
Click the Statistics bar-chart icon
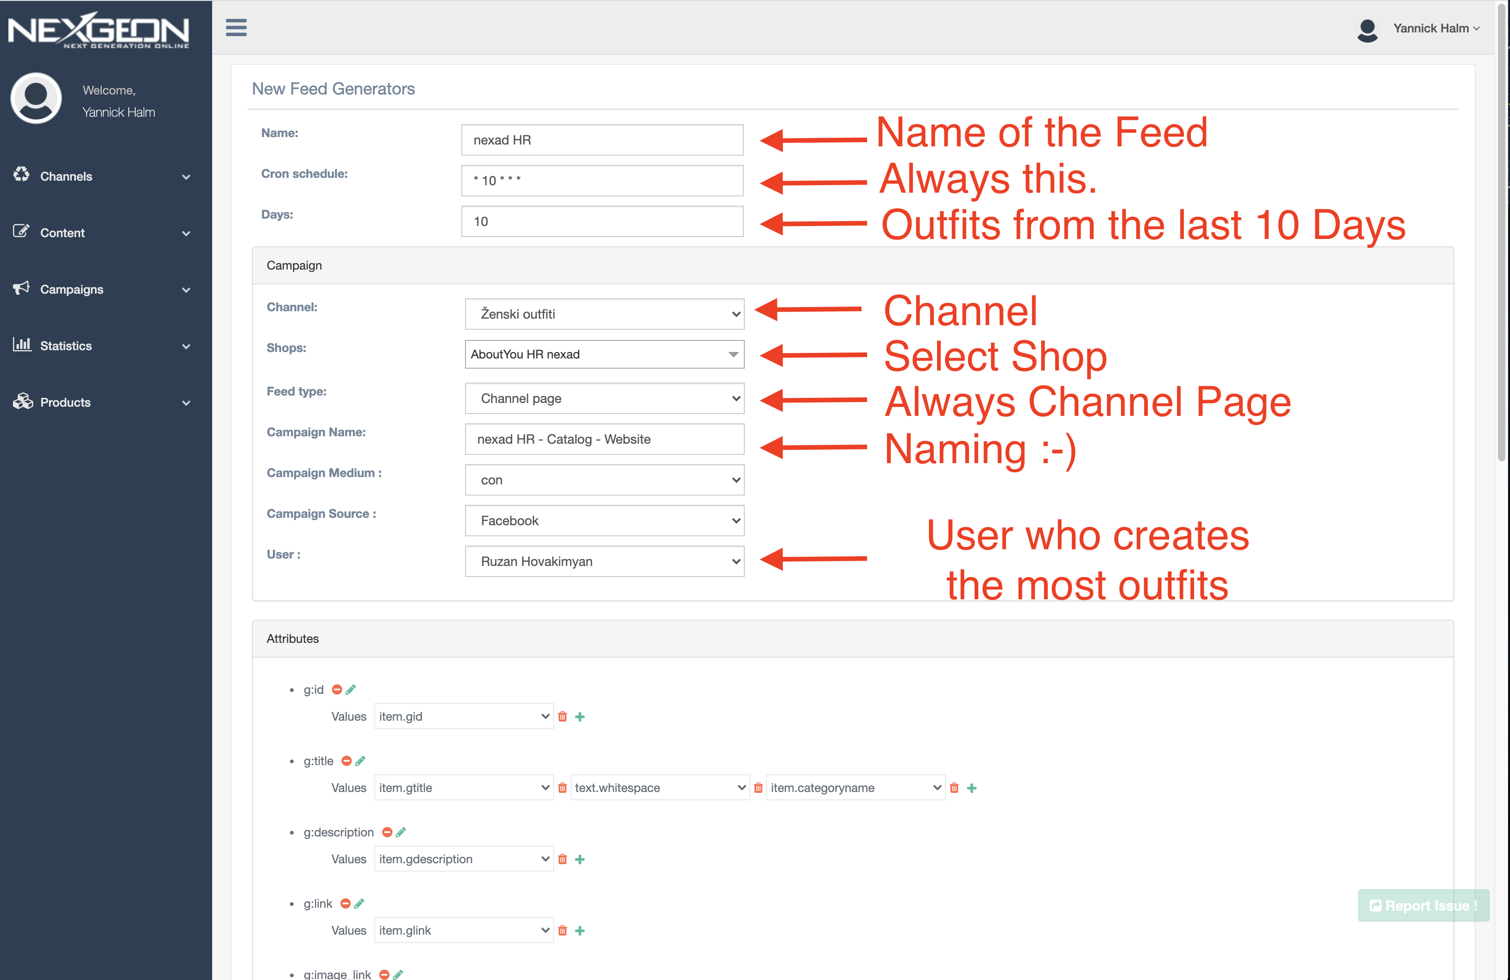coord(21,345)
